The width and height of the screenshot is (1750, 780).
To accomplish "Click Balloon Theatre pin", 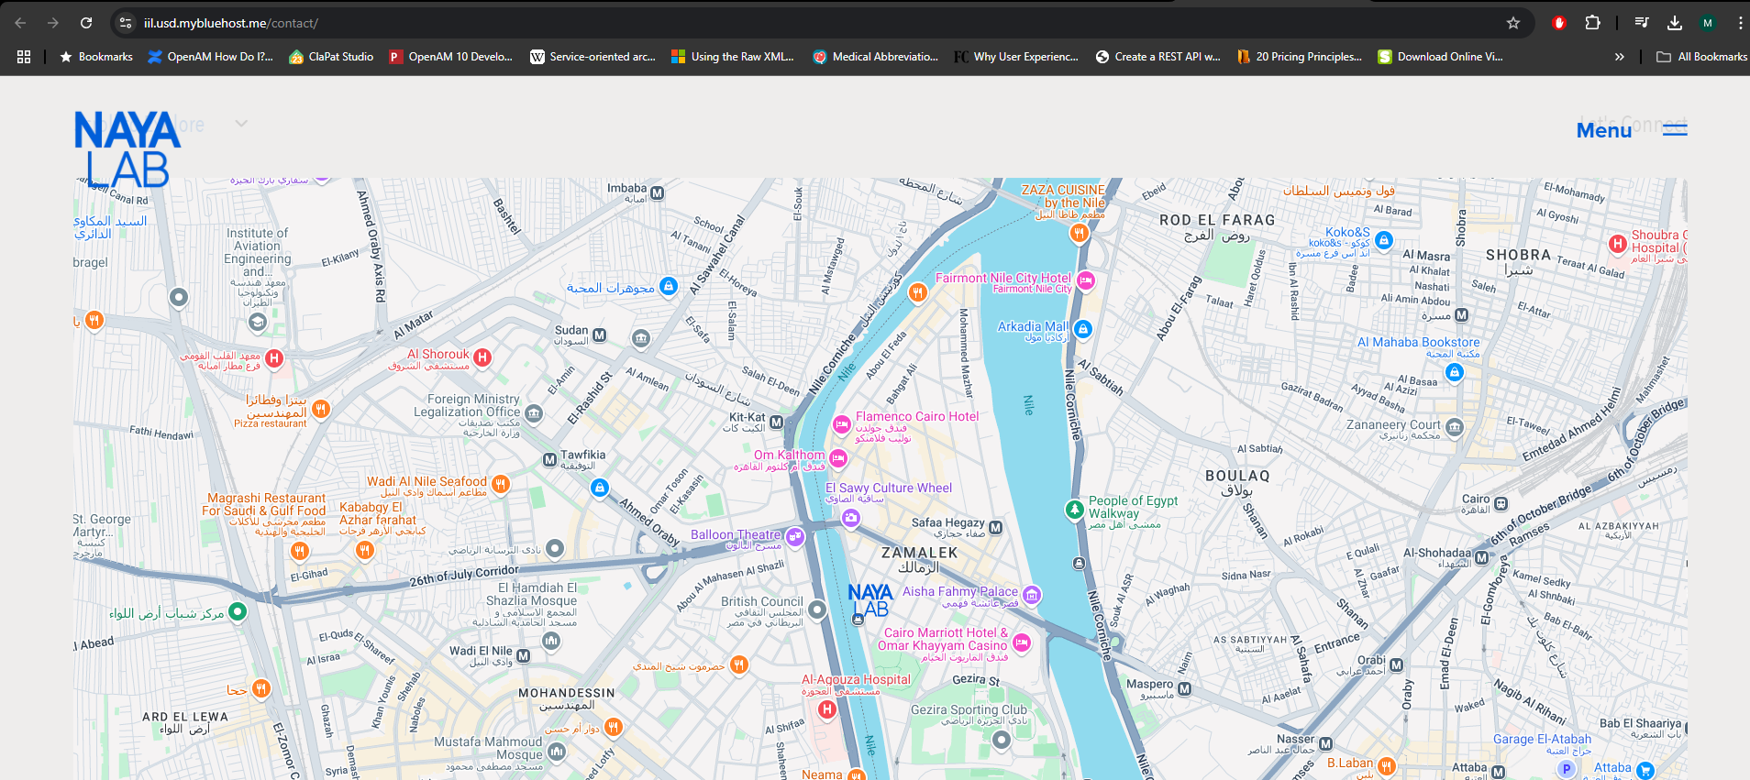I will pyautogui.click(x=795, y=537).
